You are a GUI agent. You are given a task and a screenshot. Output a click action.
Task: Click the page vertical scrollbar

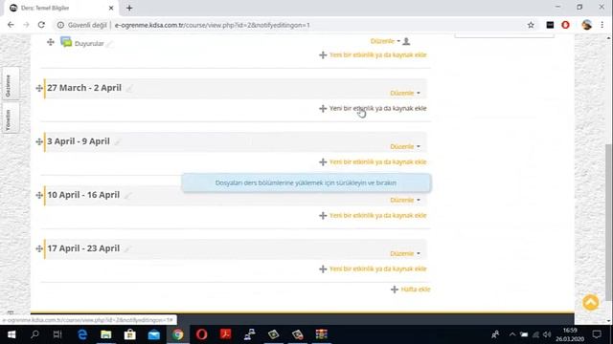pyautogui.click(x=609, y=223)
